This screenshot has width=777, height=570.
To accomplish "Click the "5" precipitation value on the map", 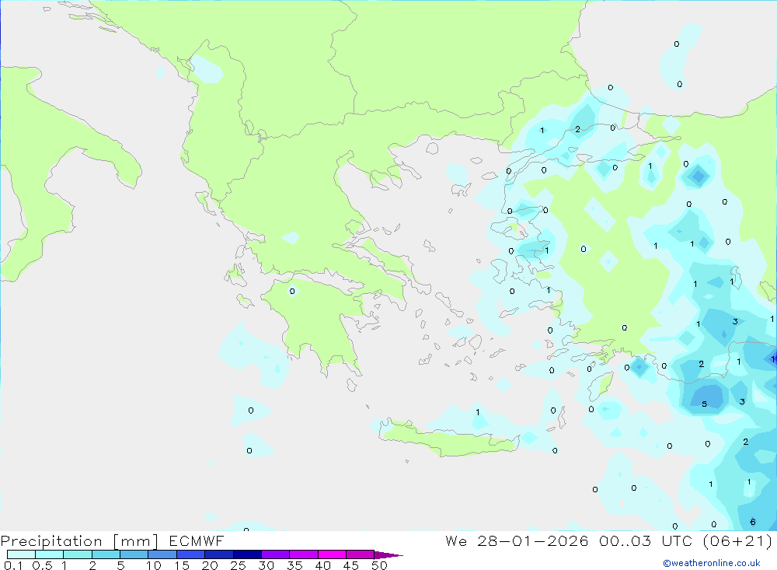I will pyautogui.click(x=704, y=404).
